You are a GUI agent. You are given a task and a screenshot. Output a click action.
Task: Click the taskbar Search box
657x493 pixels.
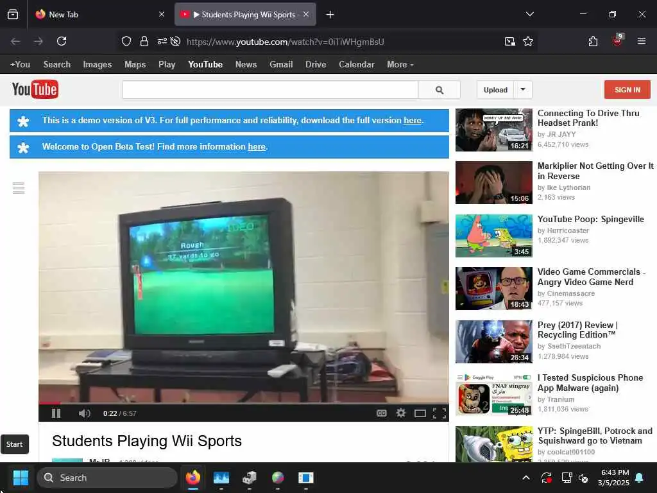click(x=107, y=478)
